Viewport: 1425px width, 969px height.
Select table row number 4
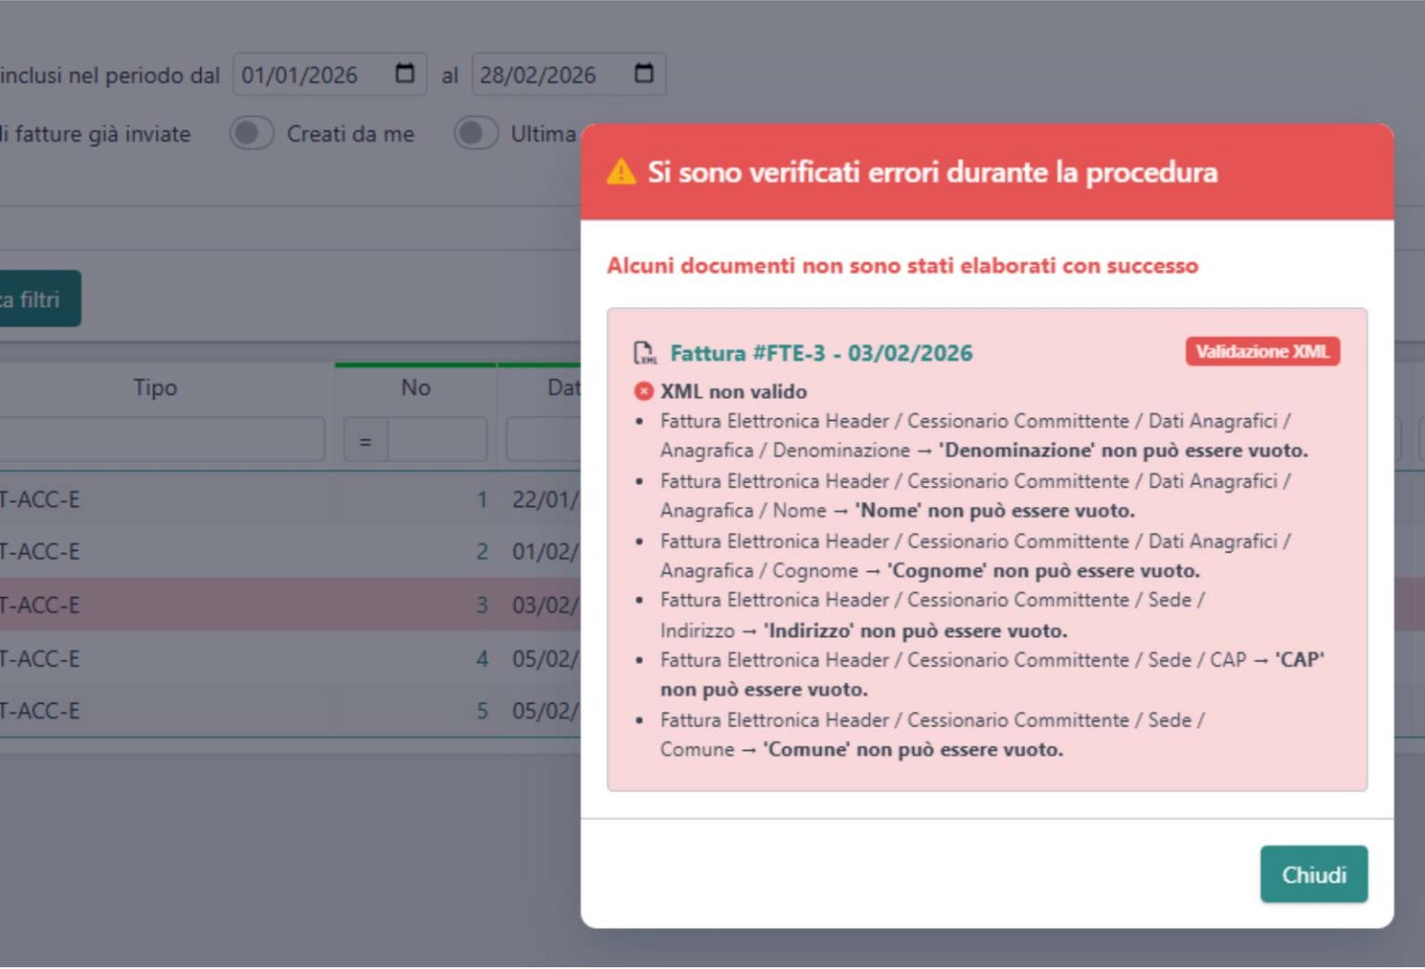point(290,658)
